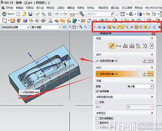Open the selection filter type dropdown

tap(15, 27)
